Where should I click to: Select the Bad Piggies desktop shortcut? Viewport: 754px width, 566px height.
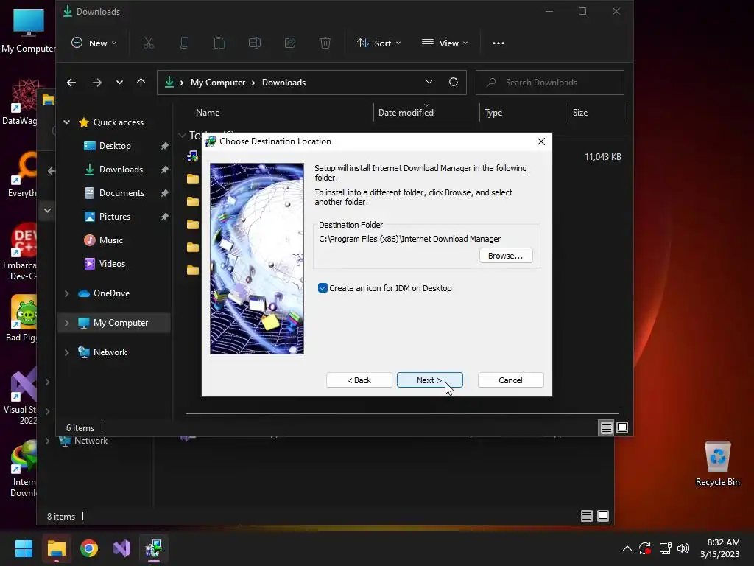click(x=21, y=318)
